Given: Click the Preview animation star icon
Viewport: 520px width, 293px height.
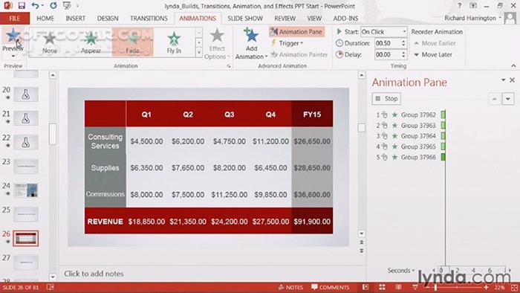Looking at the screenshot, I should tap(13, 36).
